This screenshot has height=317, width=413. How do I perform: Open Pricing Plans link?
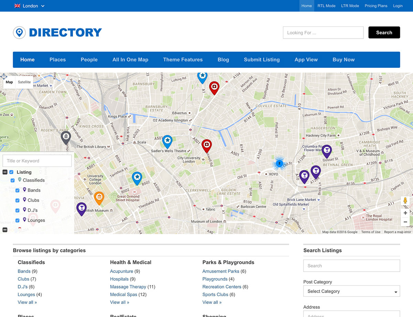(376, 6)
